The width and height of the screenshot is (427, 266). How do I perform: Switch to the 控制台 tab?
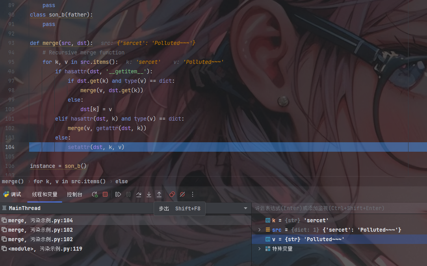pyautogui.click(x=75, y=194)
